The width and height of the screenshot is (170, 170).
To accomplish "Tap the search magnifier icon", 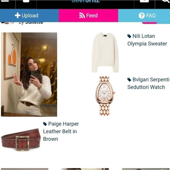I will click(166, 1).
